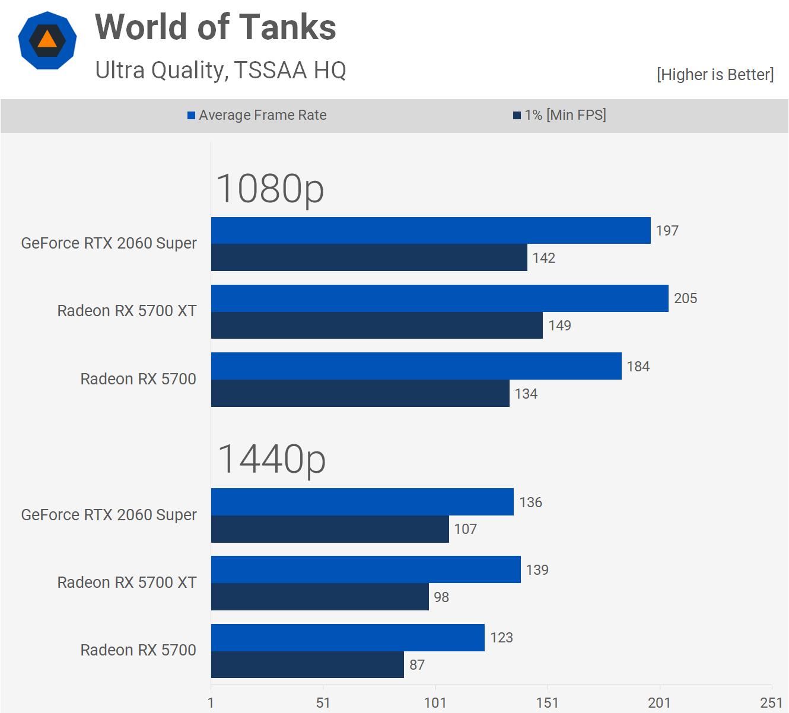Select the 1440p Radeon RX 5700 123 bar

[x=348, y=638]
